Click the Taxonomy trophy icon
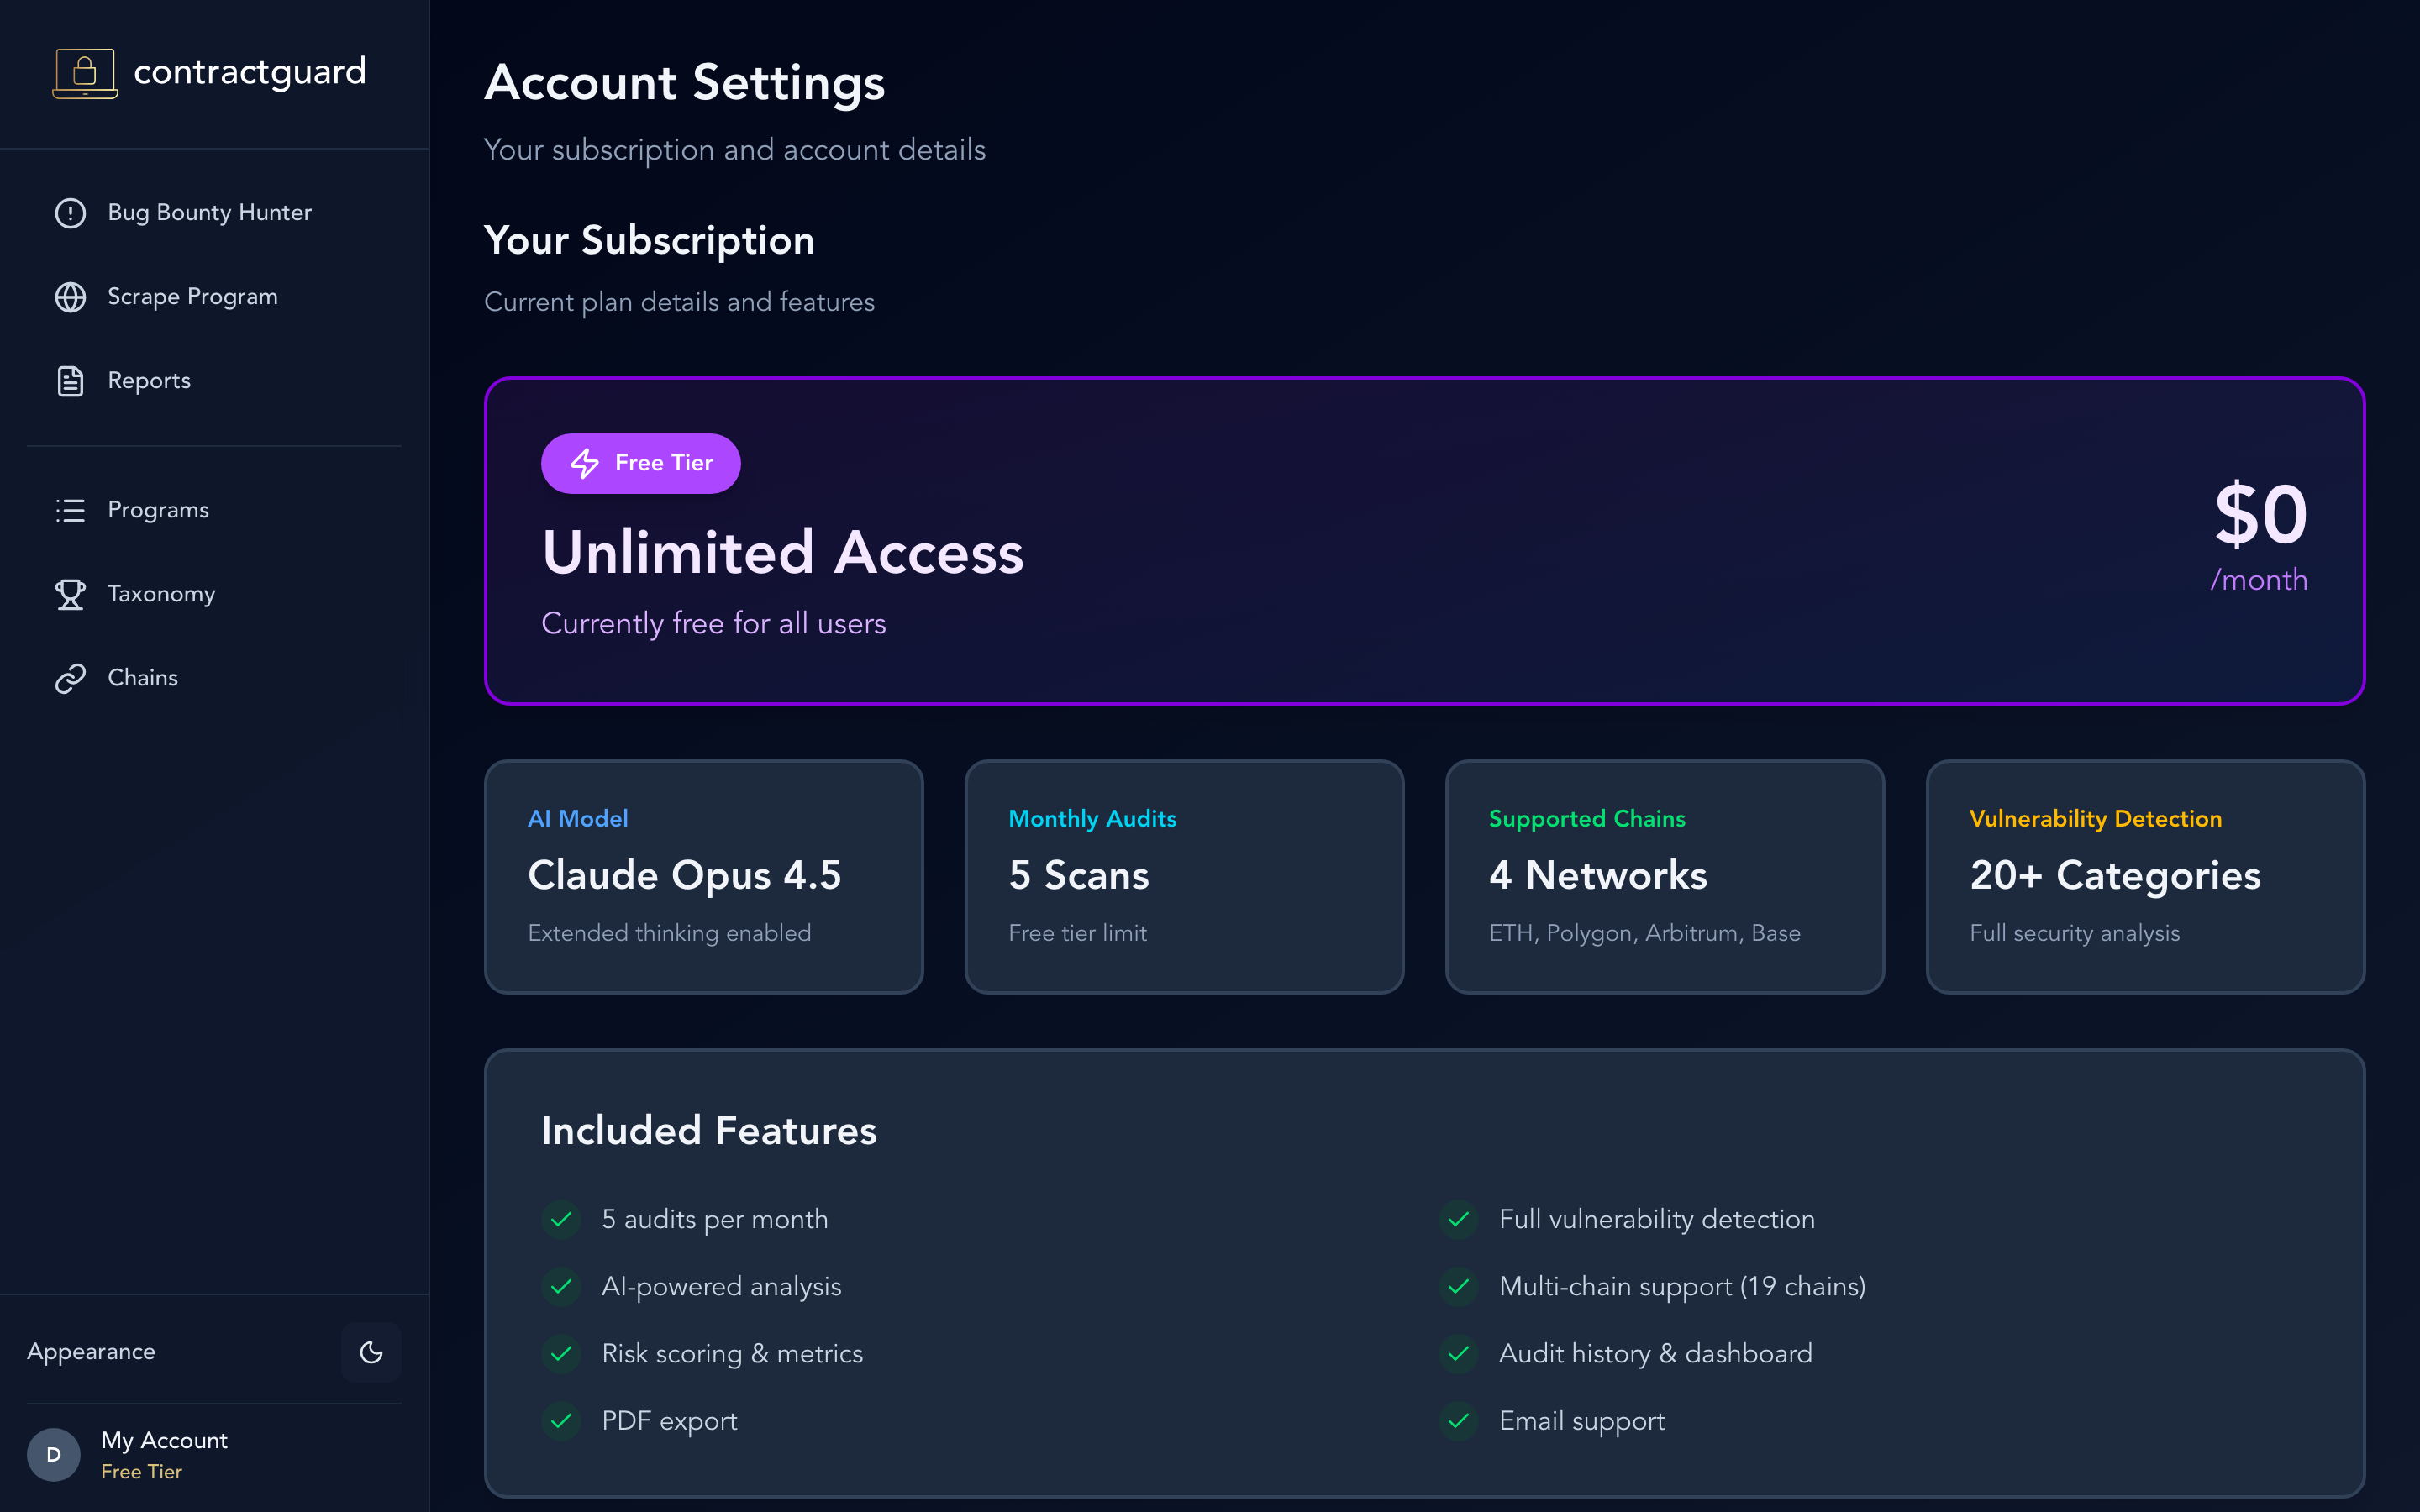Viewport: 2420px width, 1512px height. tap(70, 594)
